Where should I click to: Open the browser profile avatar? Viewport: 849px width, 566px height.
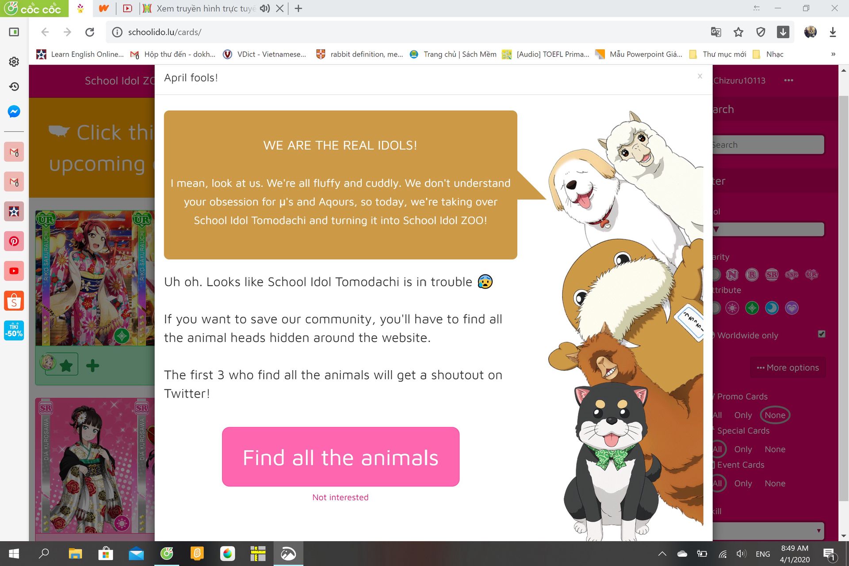[x=810, y=32]
